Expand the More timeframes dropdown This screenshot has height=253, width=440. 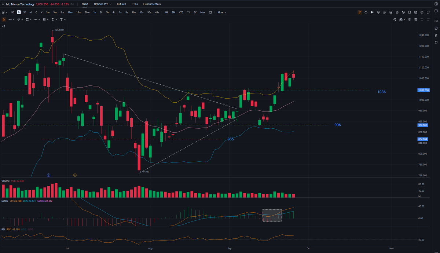(x=222, y=12)
